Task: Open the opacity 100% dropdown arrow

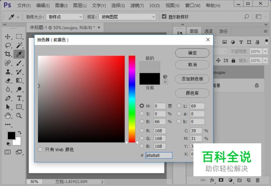Action: (265, 51)
